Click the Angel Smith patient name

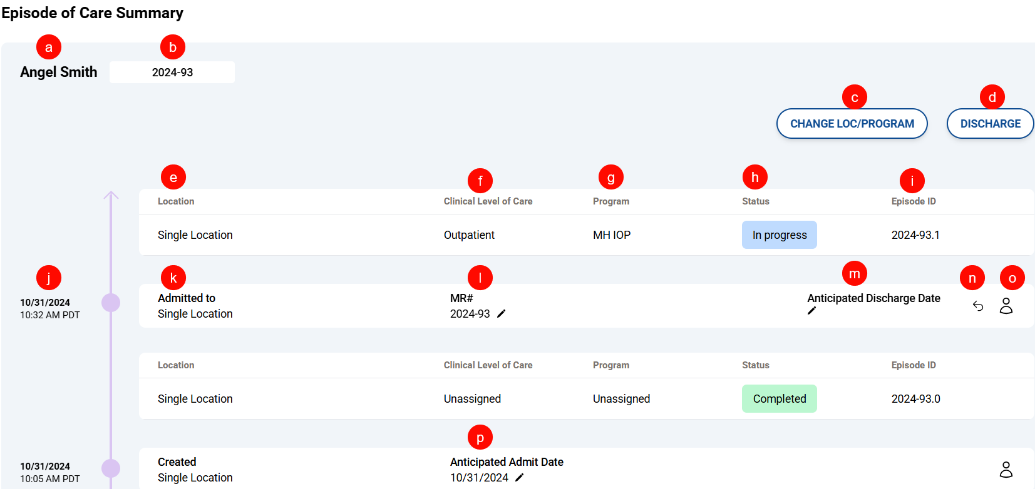pos(59,73)
